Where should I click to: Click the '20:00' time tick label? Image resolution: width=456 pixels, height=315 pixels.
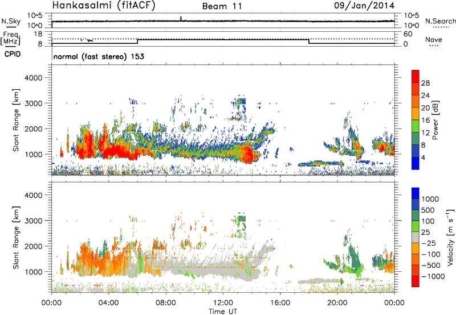coord(337,303)
